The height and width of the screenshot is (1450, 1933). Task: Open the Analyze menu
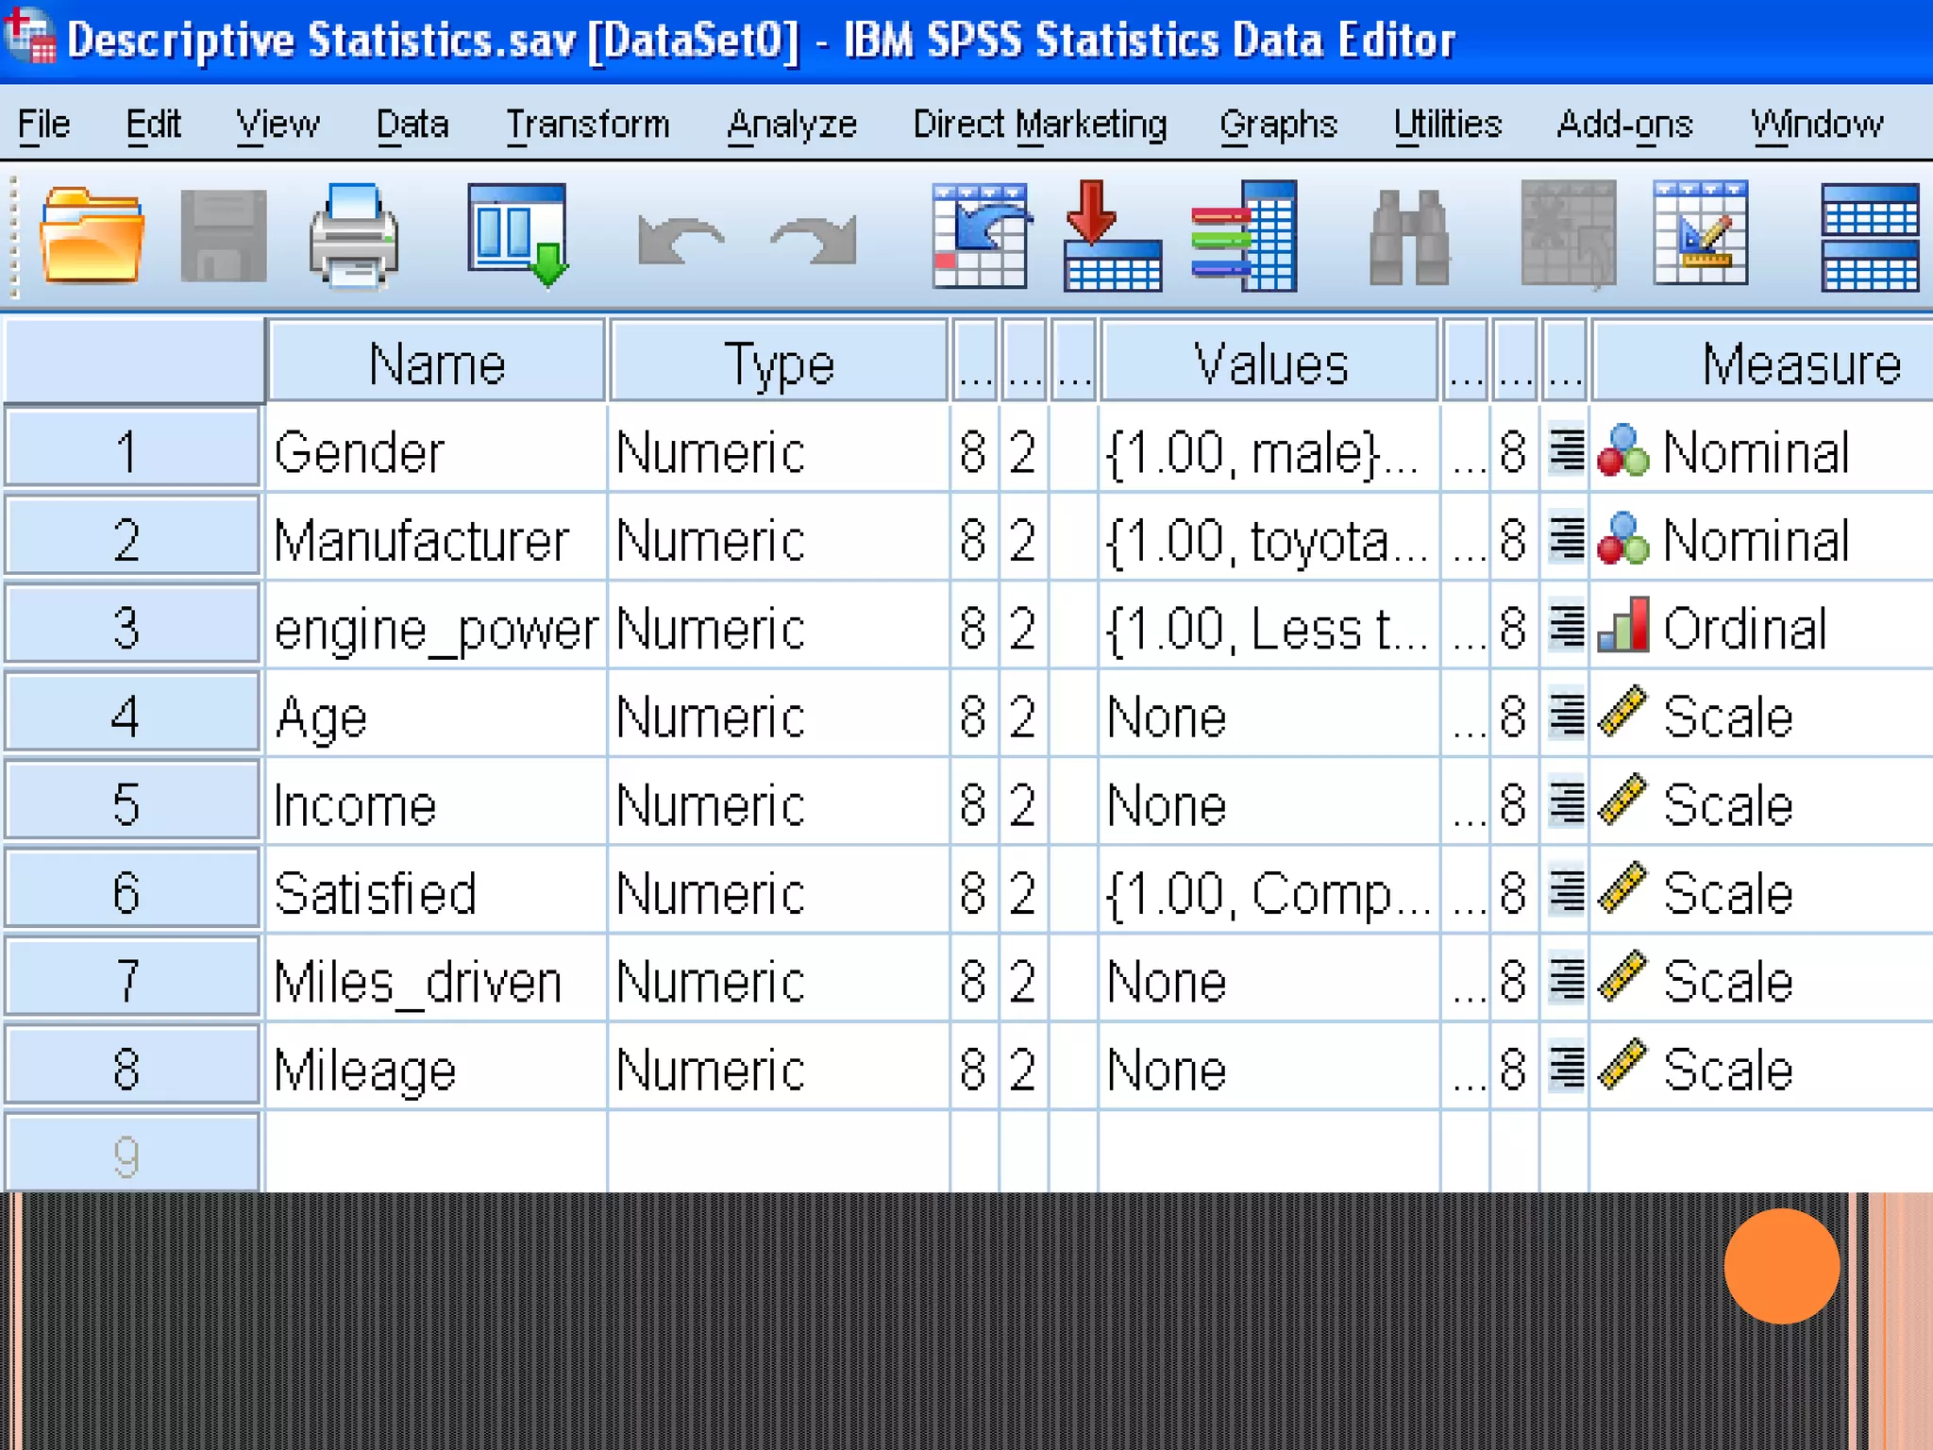click(792, 125)
